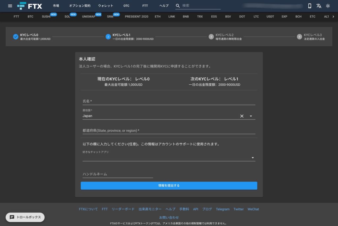Image resolution: width=338 pixels, height=226 pixels.
Task: Select SOL in the ticker bar
Action: pos(67,16)
